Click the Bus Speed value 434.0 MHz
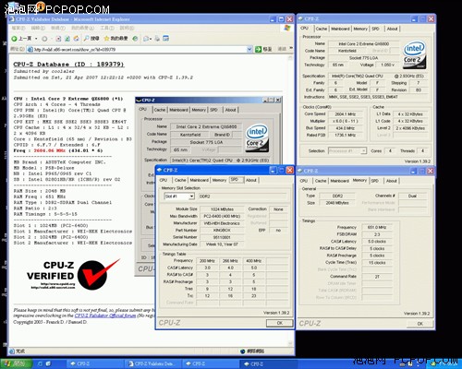Screen dimensions: 462x369 tap(346, 128)
